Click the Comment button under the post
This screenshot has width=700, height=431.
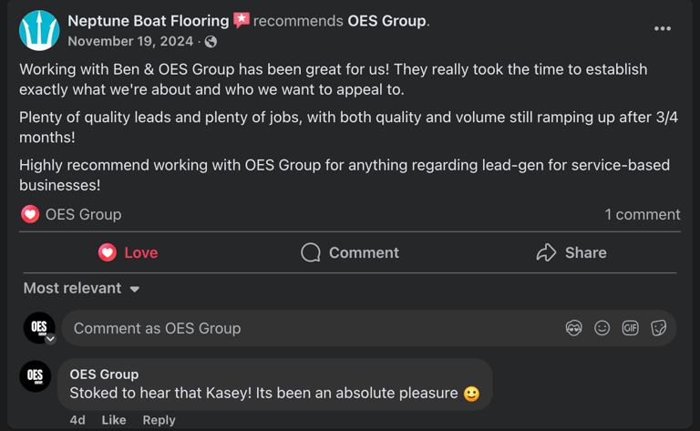pos(350,252)
